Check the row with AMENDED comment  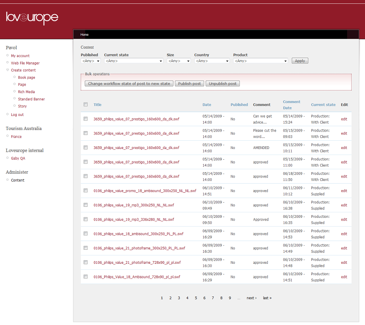click(86, 147)
